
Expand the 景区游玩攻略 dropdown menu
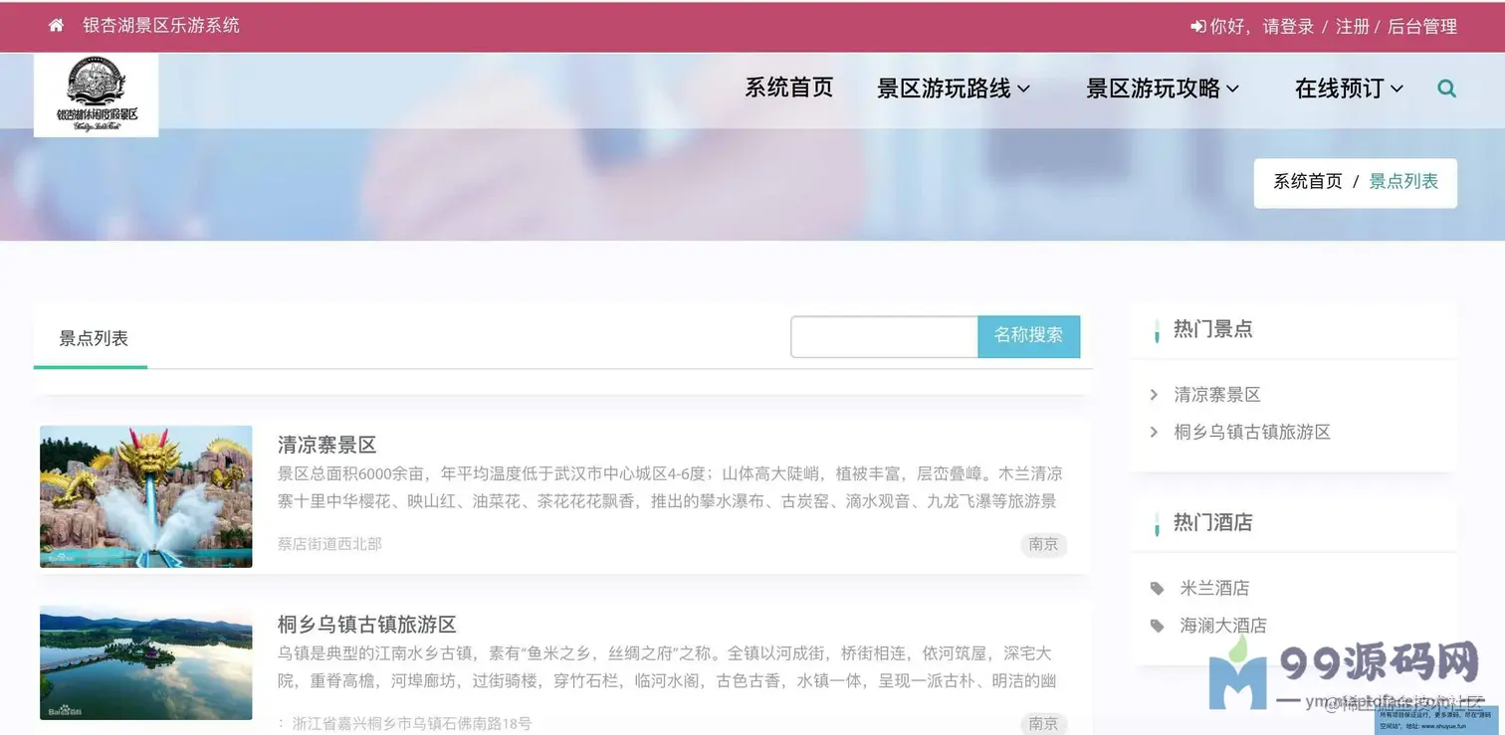(1163, 89)
